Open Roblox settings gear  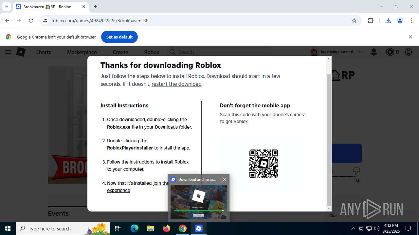coord(408,52)
